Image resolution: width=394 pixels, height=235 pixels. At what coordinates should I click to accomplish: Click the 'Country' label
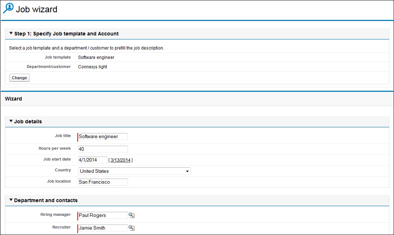63,170
